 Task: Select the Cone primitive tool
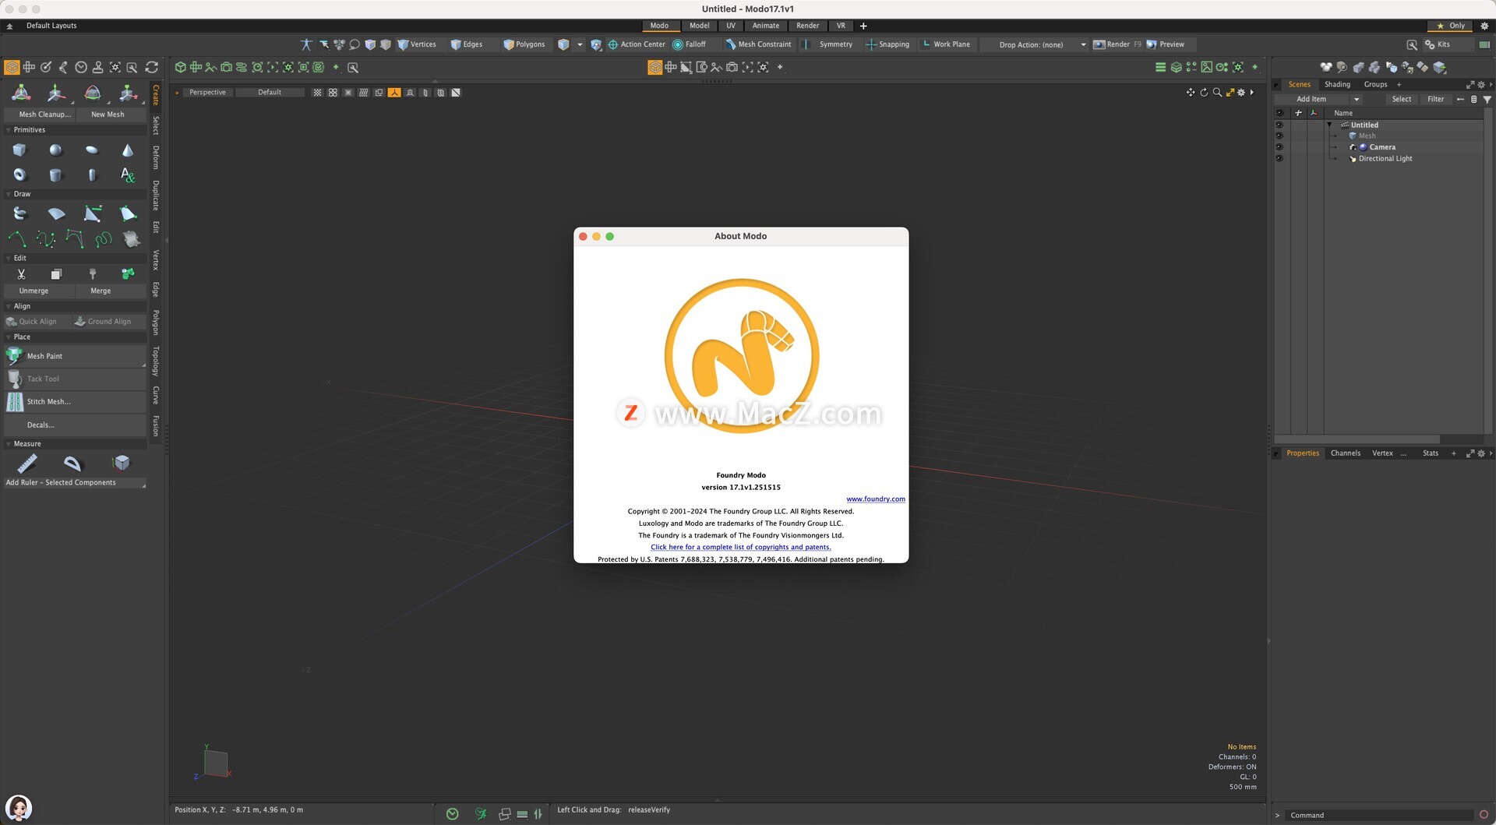128,150
